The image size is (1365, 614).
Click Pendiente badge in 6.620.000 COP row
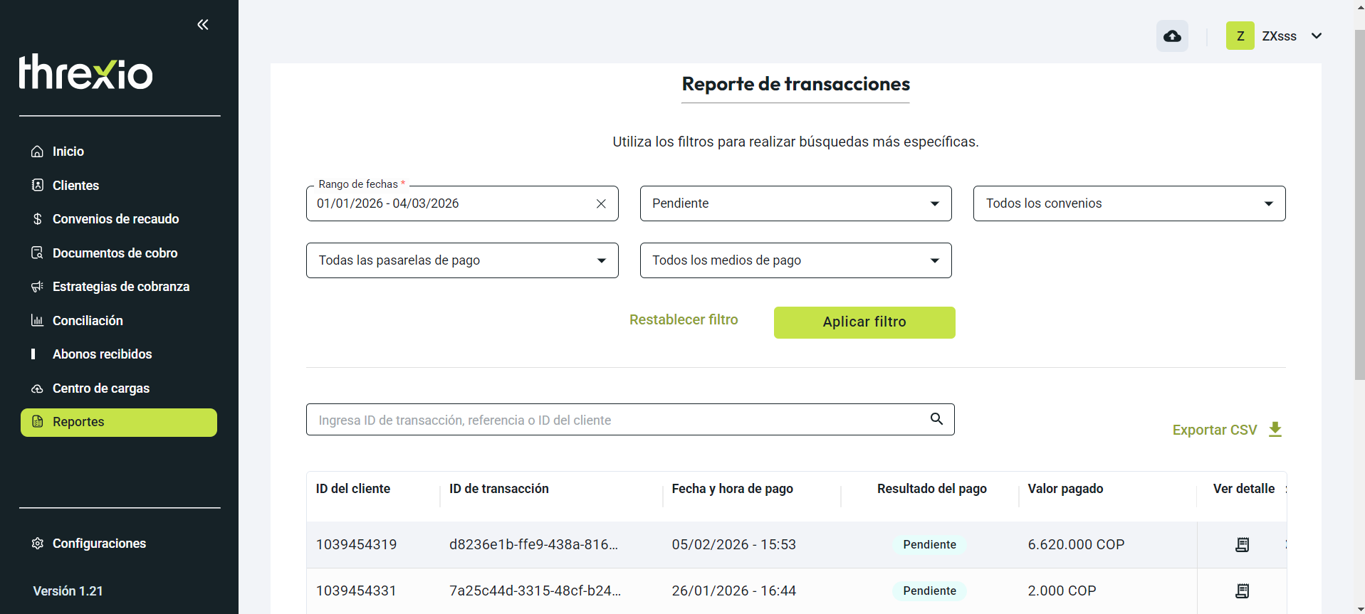coord(929,545)
